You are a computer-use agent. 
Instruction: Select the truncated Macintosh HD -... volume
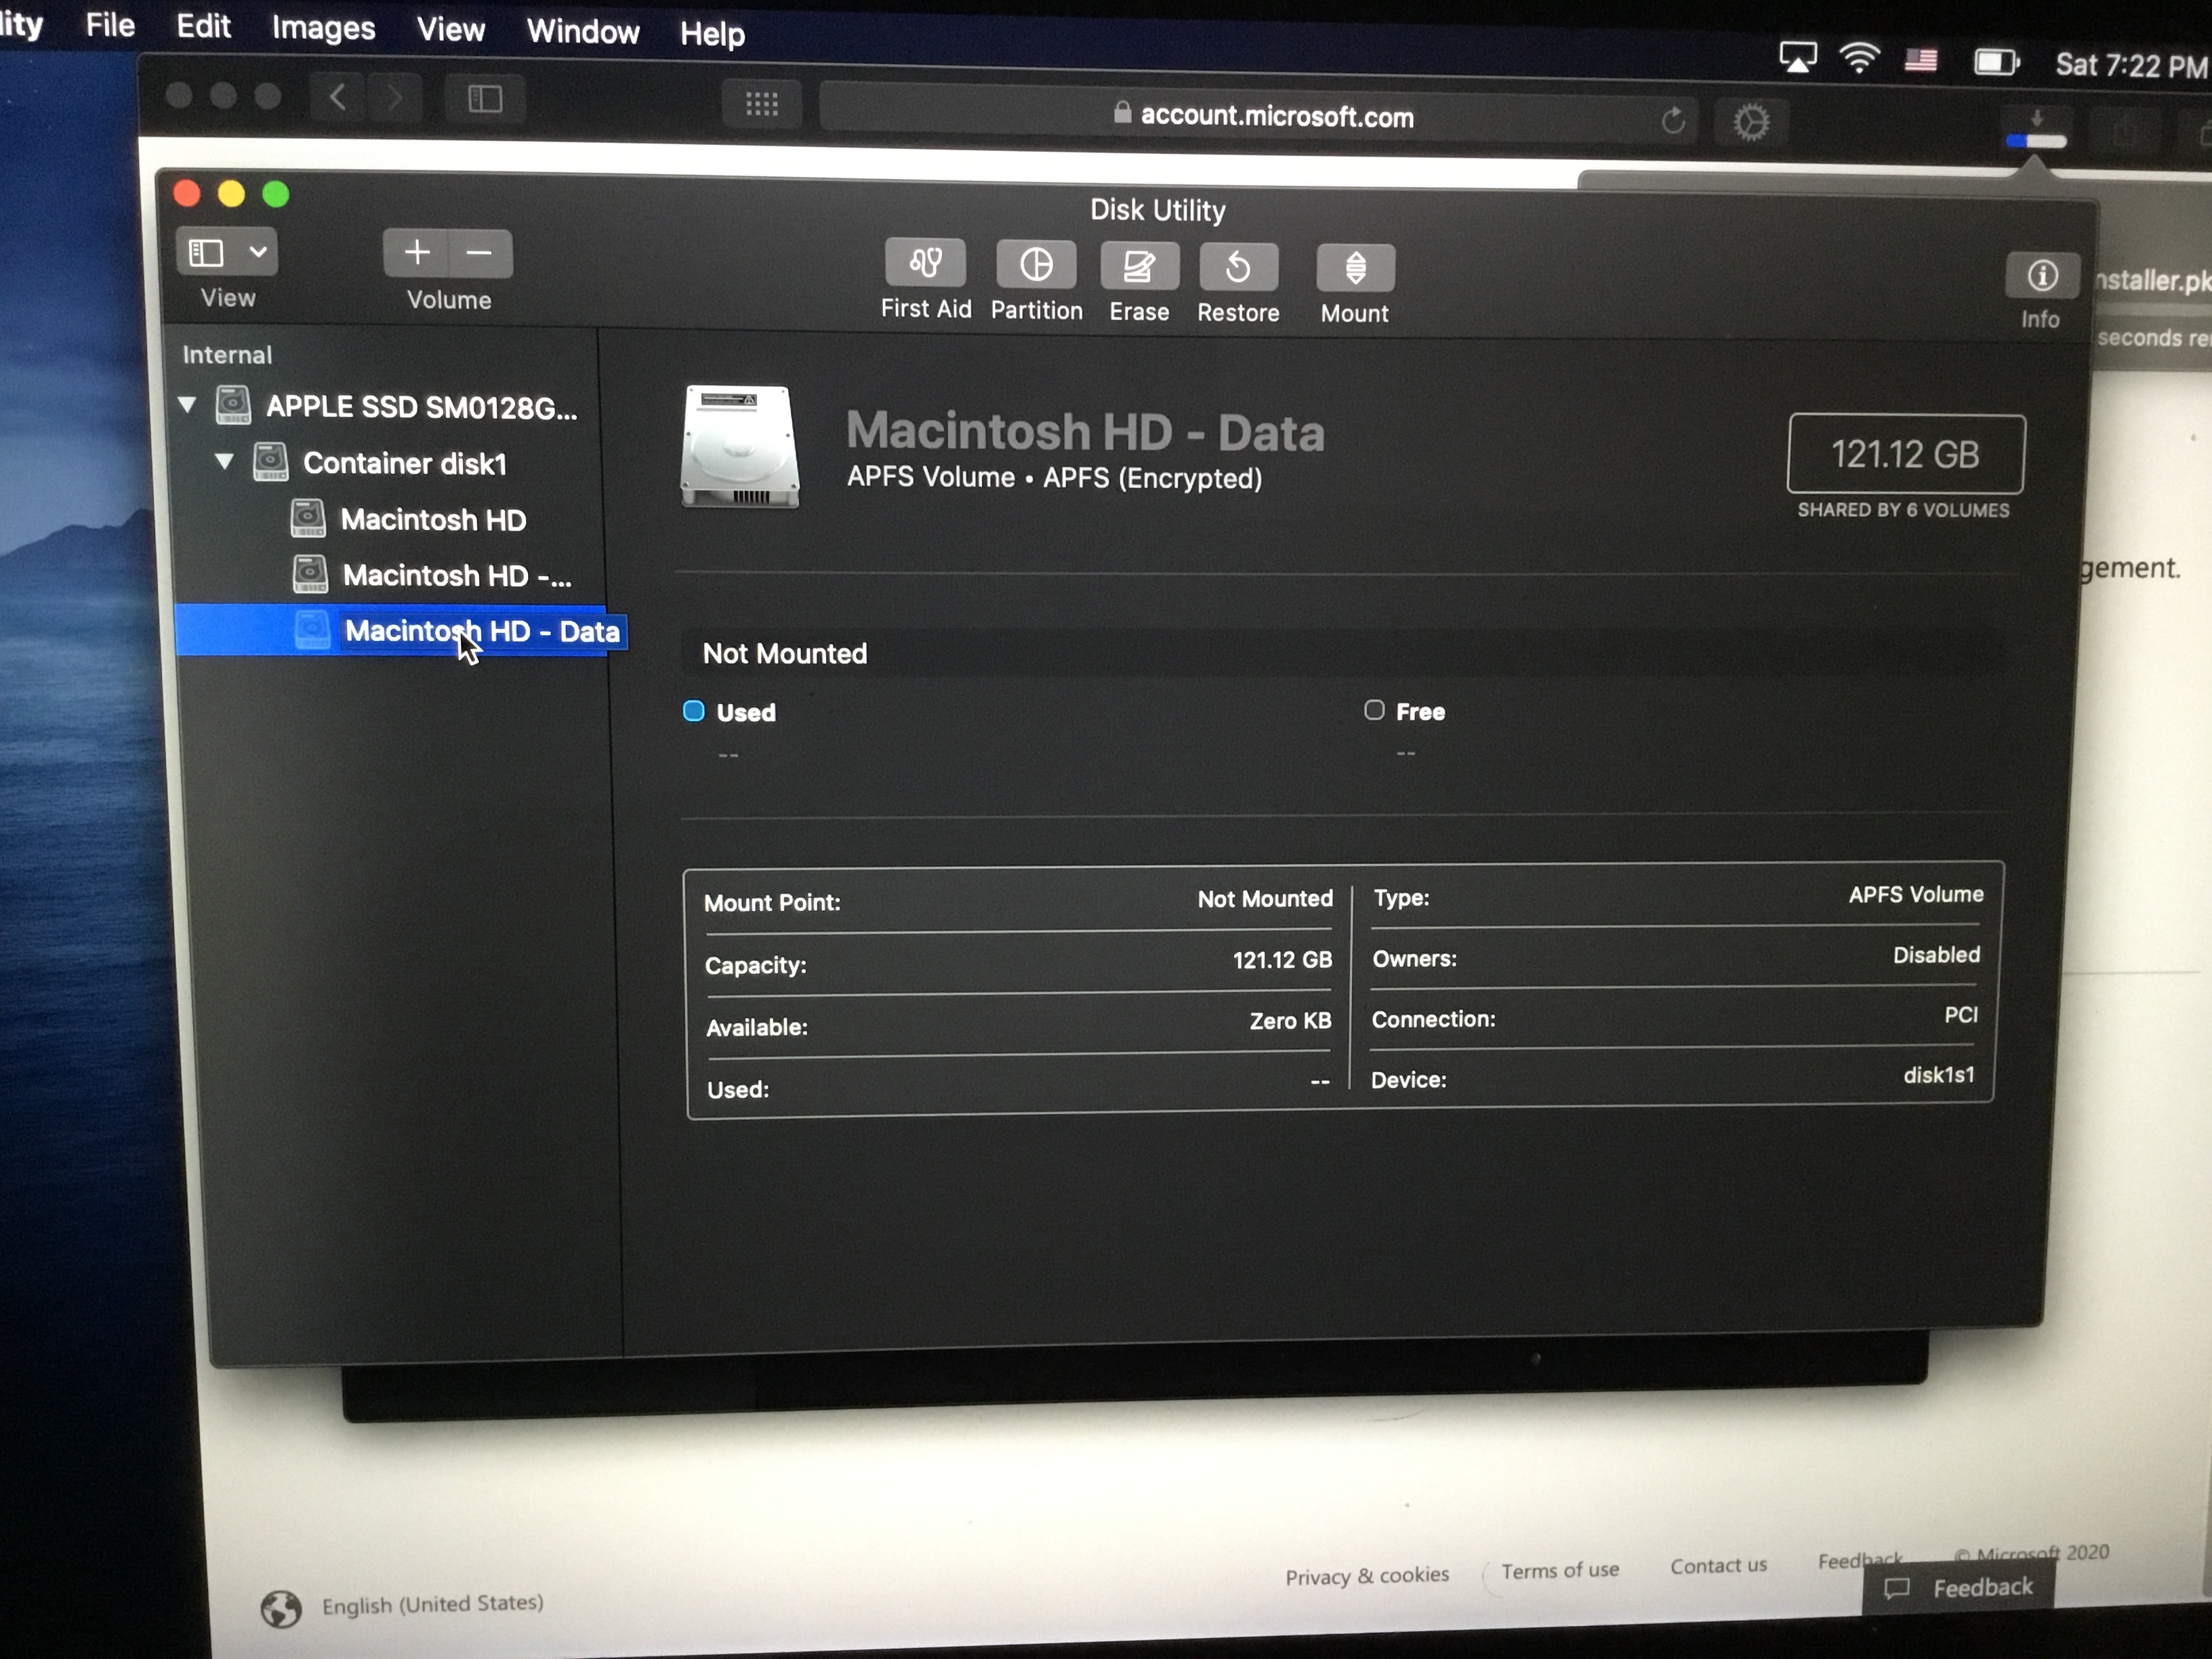pyautogui.click(x=456, y=576)
